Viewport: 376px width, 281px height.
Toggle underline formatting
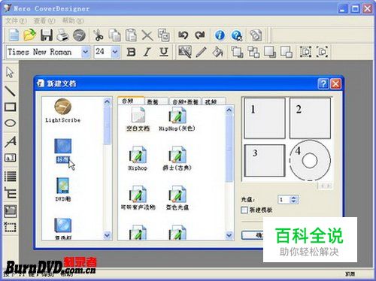point(164,52)
